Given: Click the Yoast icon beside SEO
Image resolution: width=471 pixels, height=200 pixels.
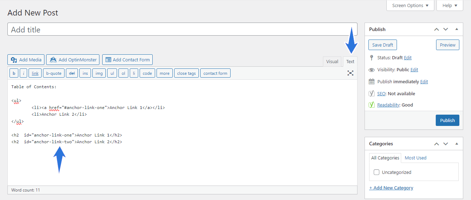Looking at the screenshot, I should (372, 93).
